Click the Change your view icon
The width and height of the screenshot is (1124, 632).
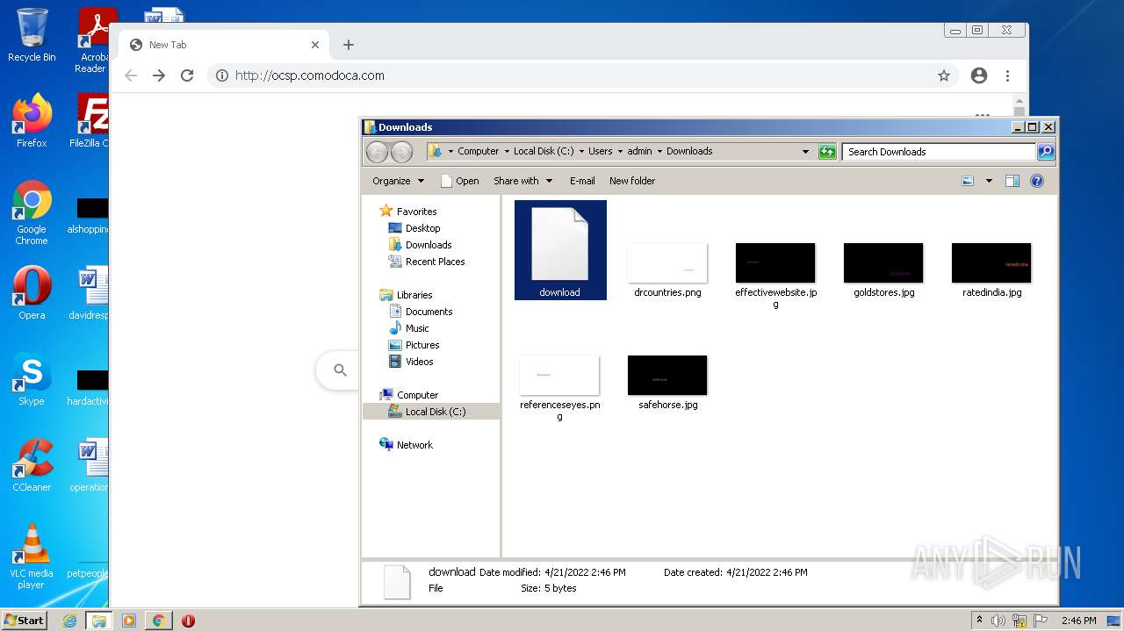tap(968, 181)
